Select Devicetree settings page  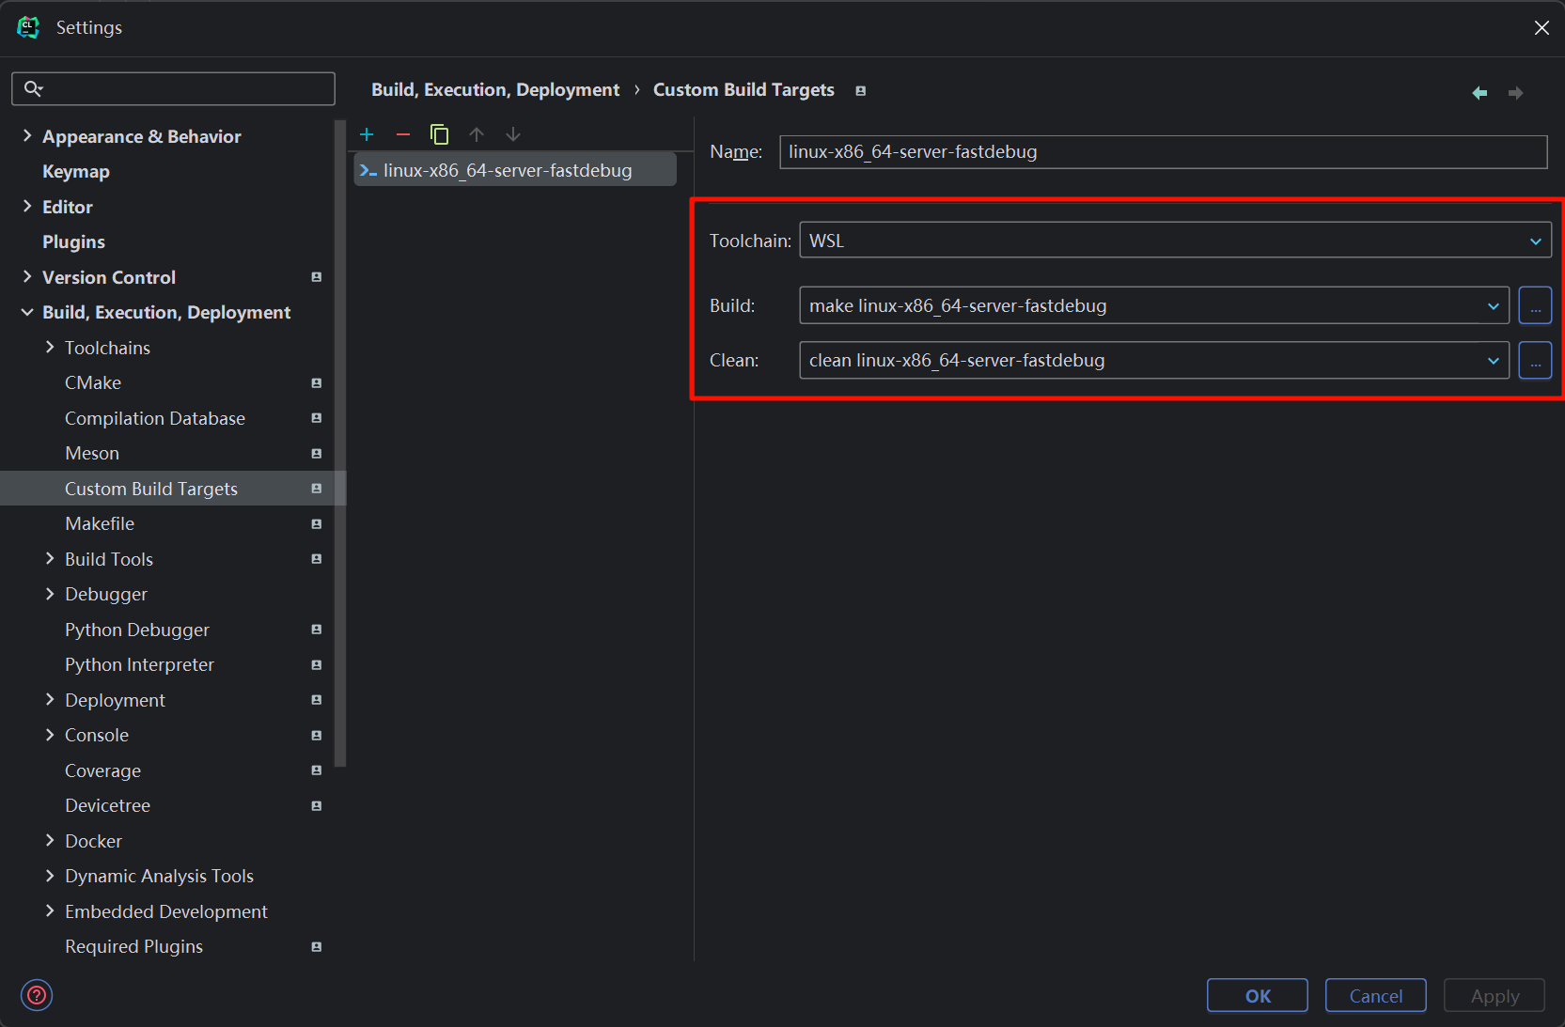coord(107,806)
